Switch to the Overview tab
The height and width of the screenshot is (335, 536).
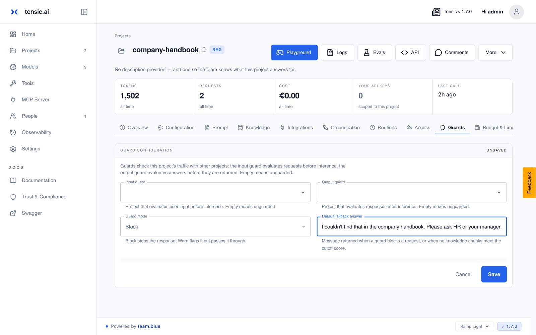click(x=134, y=128)
